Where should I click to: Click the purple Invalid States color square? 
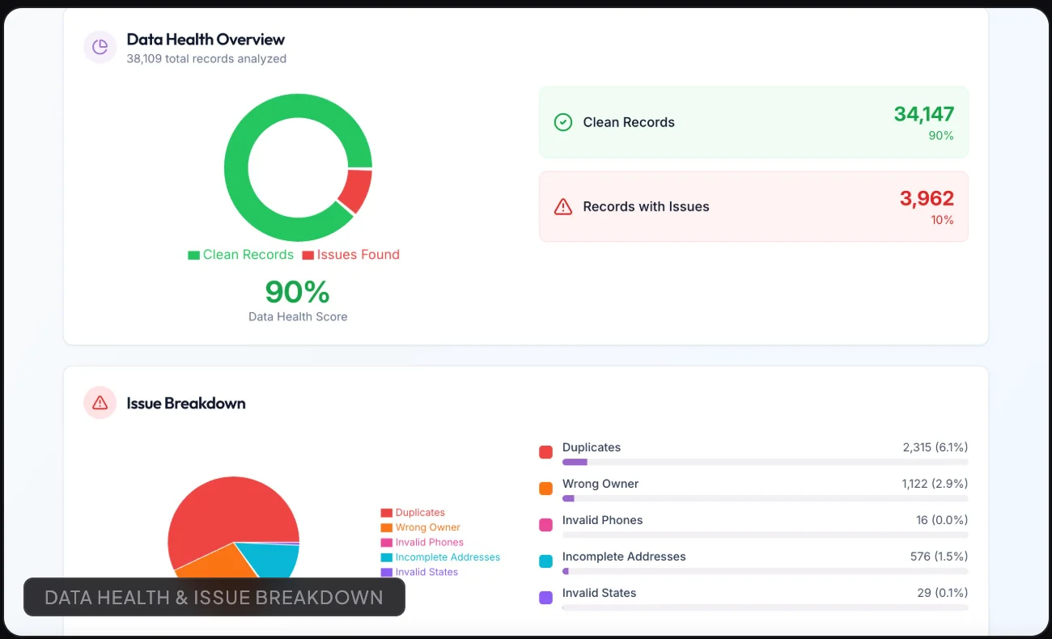click(545, 598)
